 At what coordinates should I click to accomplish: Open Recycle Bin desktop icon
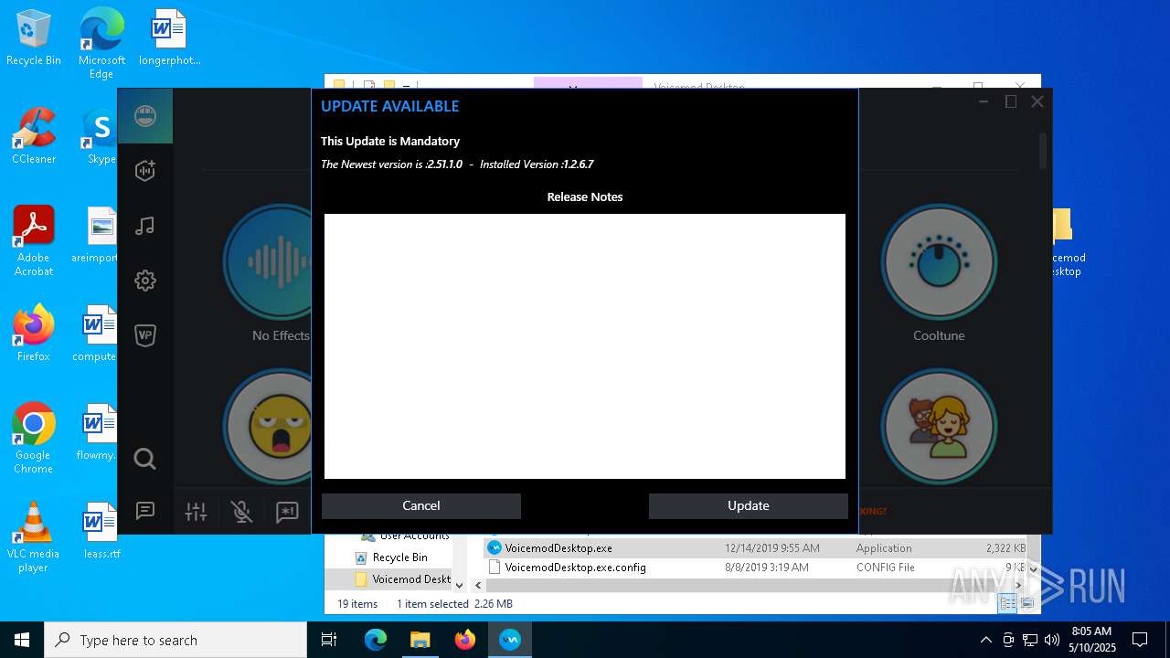click(x=34, y=38)
